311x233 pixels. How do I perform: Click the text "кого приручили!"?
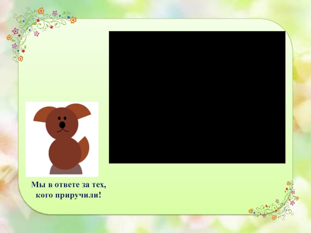[x=69, y=195]
